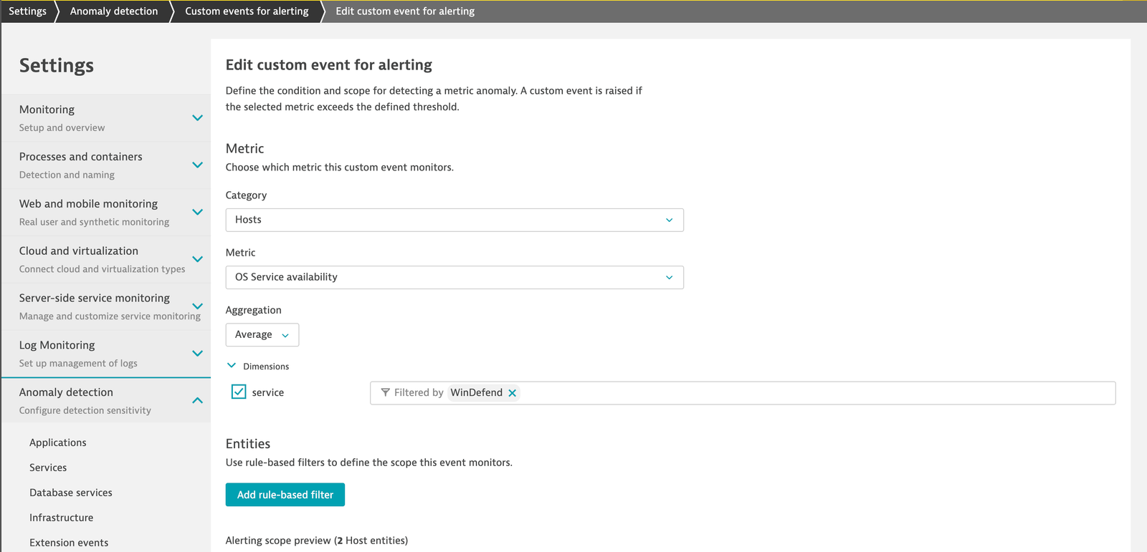Uncheck the service dimension checkbox
The height and width of the screenshot is (552, 1147).
pos(239,392)
